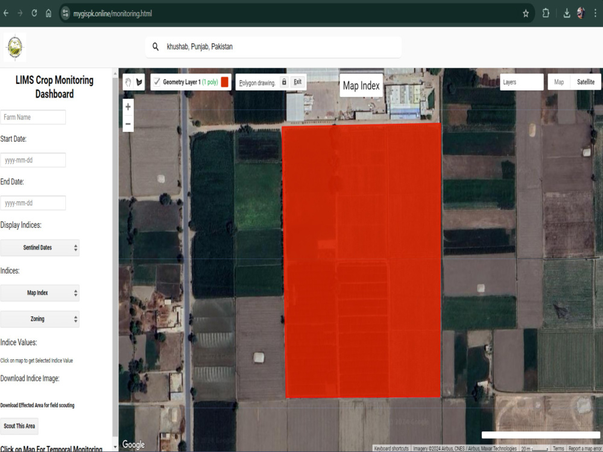Open the red color swatch of Geometry Layer 1

pos(224,82)
